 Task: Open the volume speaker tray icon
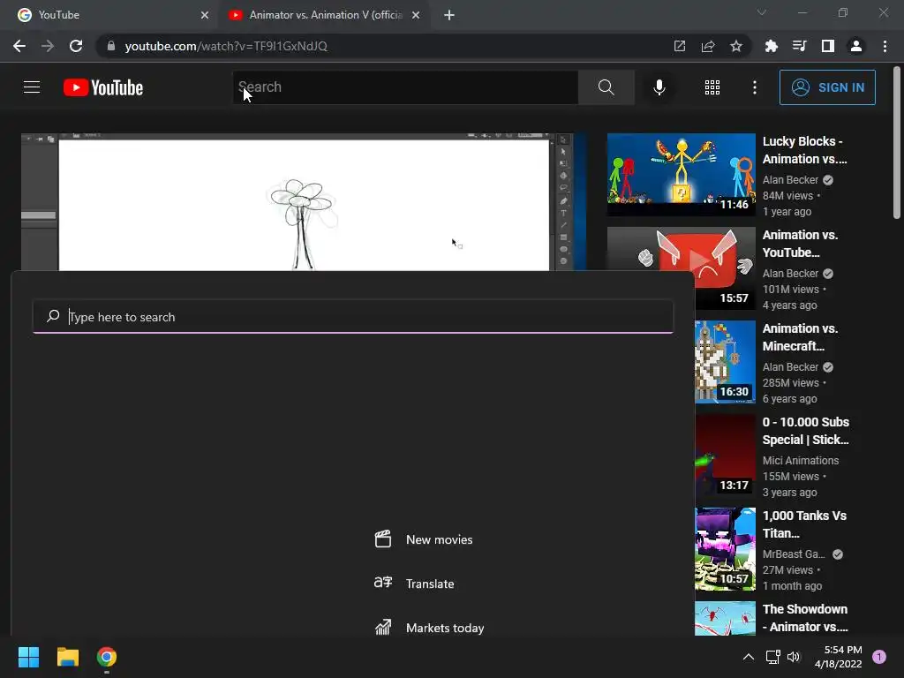pyautogui.click(x=794, y=657)
